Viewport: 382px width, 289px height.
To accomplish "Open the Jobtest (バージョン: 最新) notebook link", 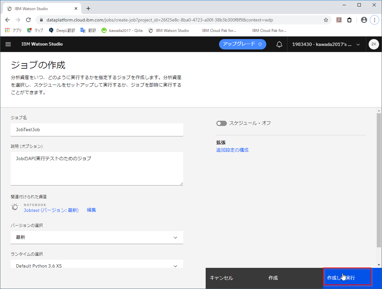I will (51, 210).
